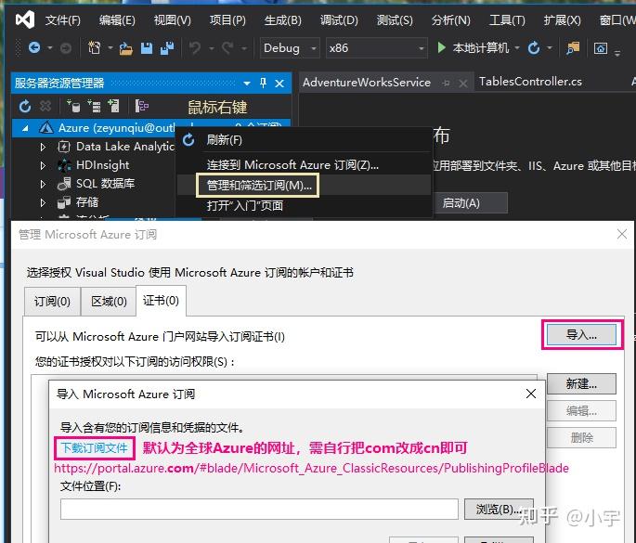The width and height of the screenshot is (636, 543).
Task: Select 管理和筛选订阅(M) in context menu
Action: click(258, 186)
